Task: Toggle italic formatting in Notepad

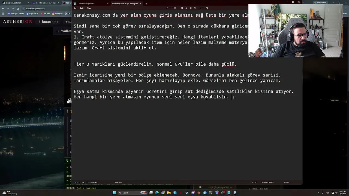Action: click(186, 8)
